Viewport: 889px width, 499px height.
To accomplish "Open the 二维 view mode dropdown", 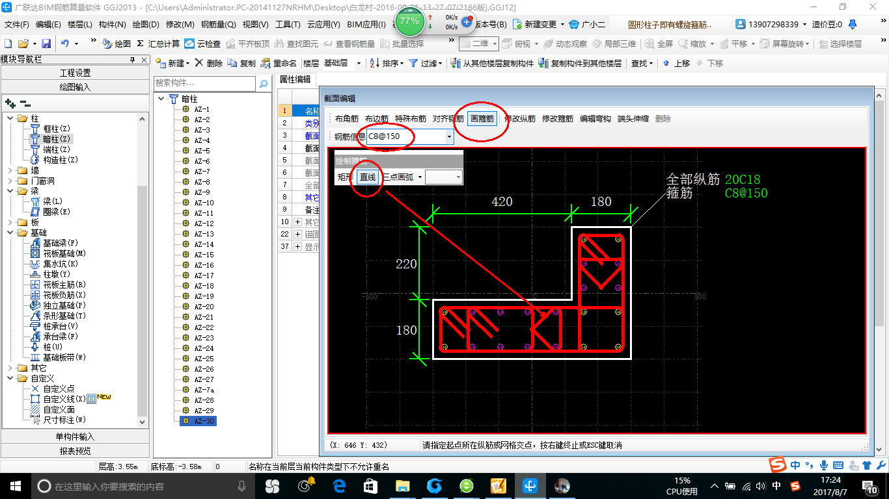I will pyautogui.click(x=495, y=44).
